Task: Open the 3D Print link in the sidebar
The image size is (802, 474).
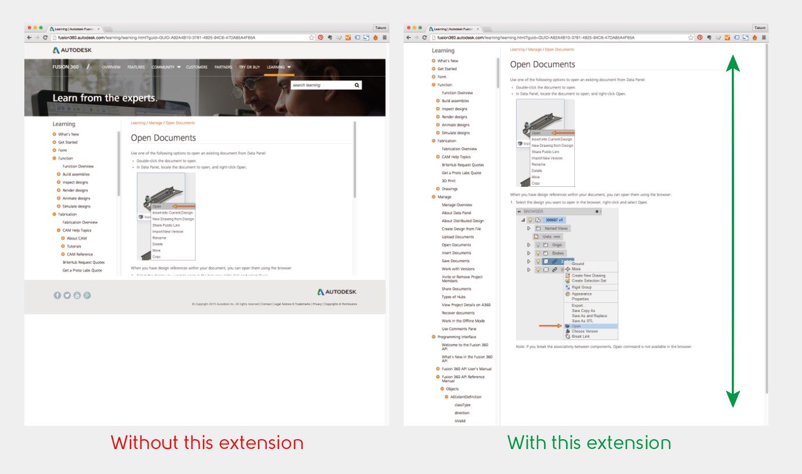Action: (448, 181)
